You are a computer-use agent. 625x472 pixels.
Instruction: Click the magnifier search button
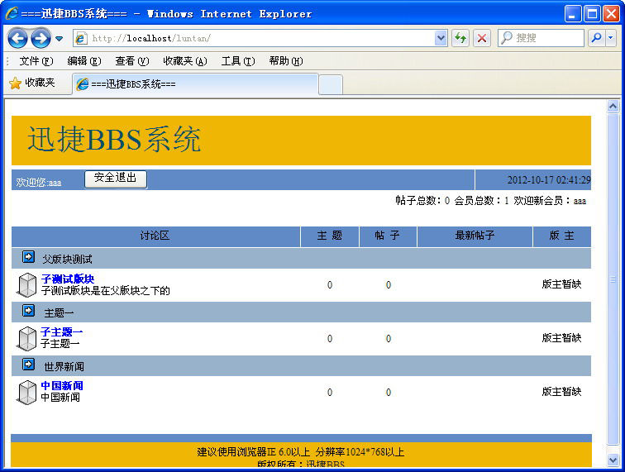click(x=596, y=38)
